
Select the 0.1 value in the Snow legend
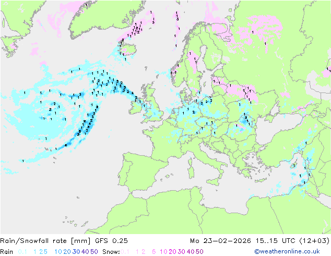(125, 252)
